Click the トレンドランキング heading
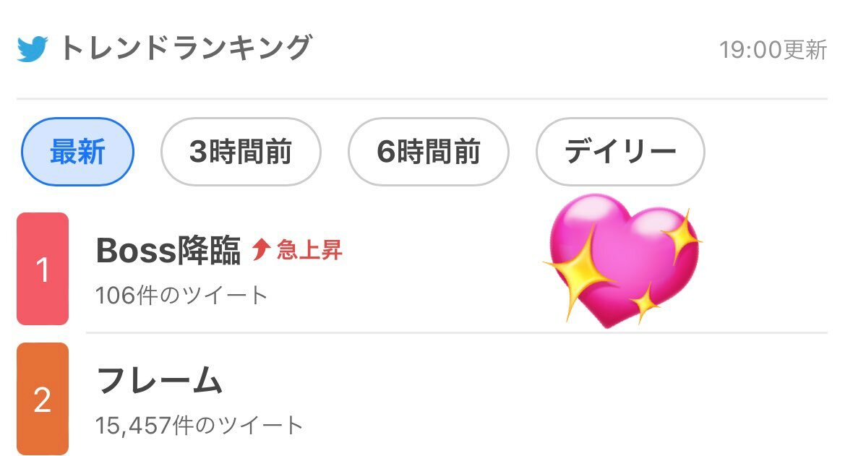845x456 pixels. (x=186, y=48)
